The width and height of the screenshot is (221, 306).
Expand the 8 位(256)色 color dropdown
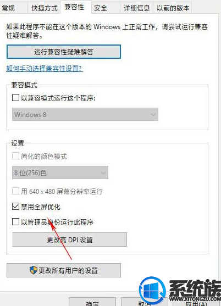tap(60, 173)
